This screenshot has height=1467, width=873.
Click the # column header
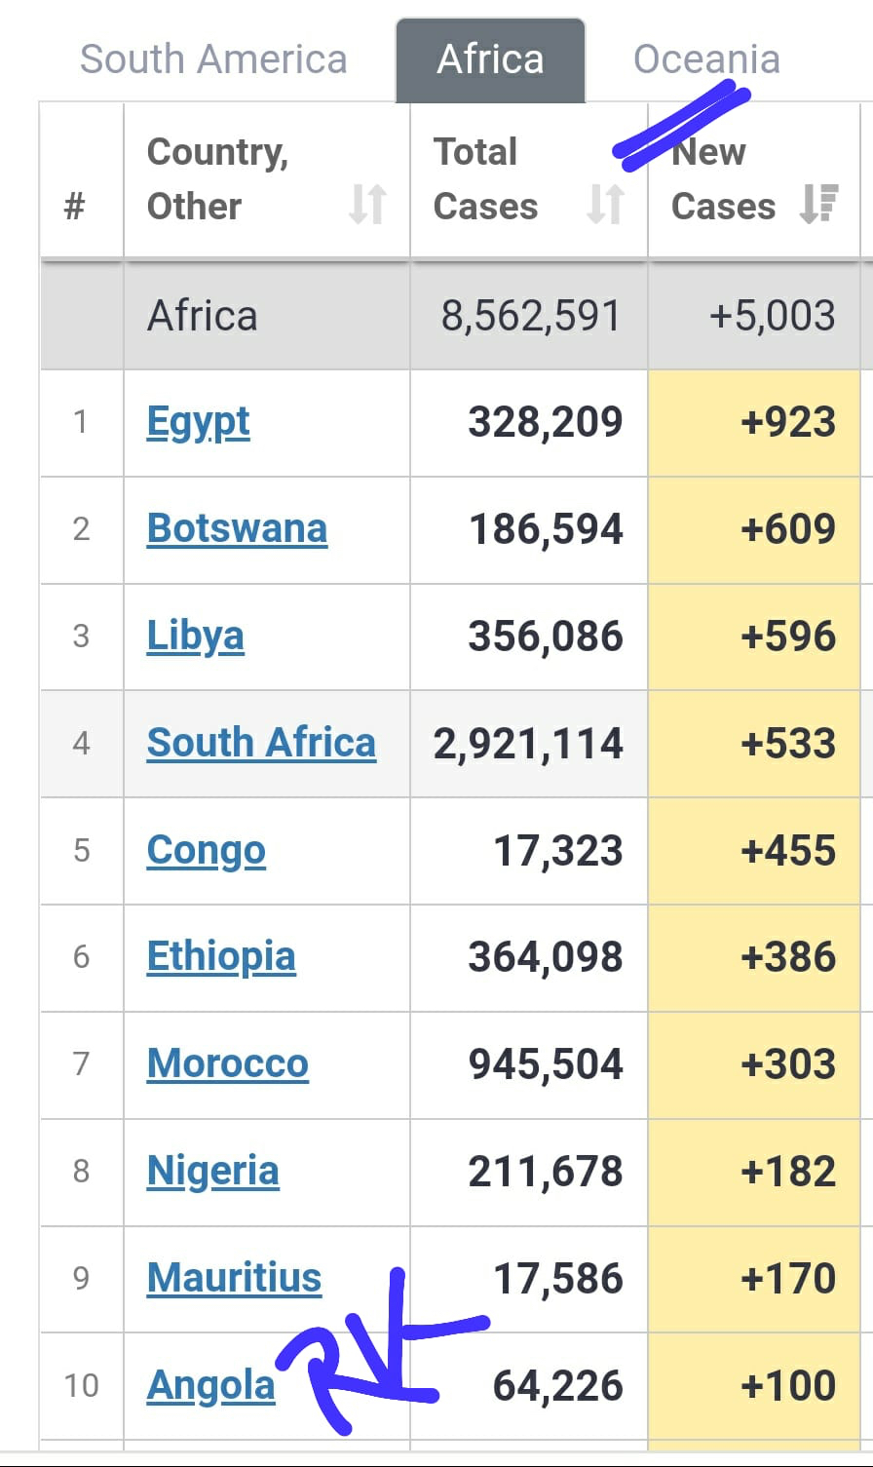pyautogui.click(x=74, y=206)
